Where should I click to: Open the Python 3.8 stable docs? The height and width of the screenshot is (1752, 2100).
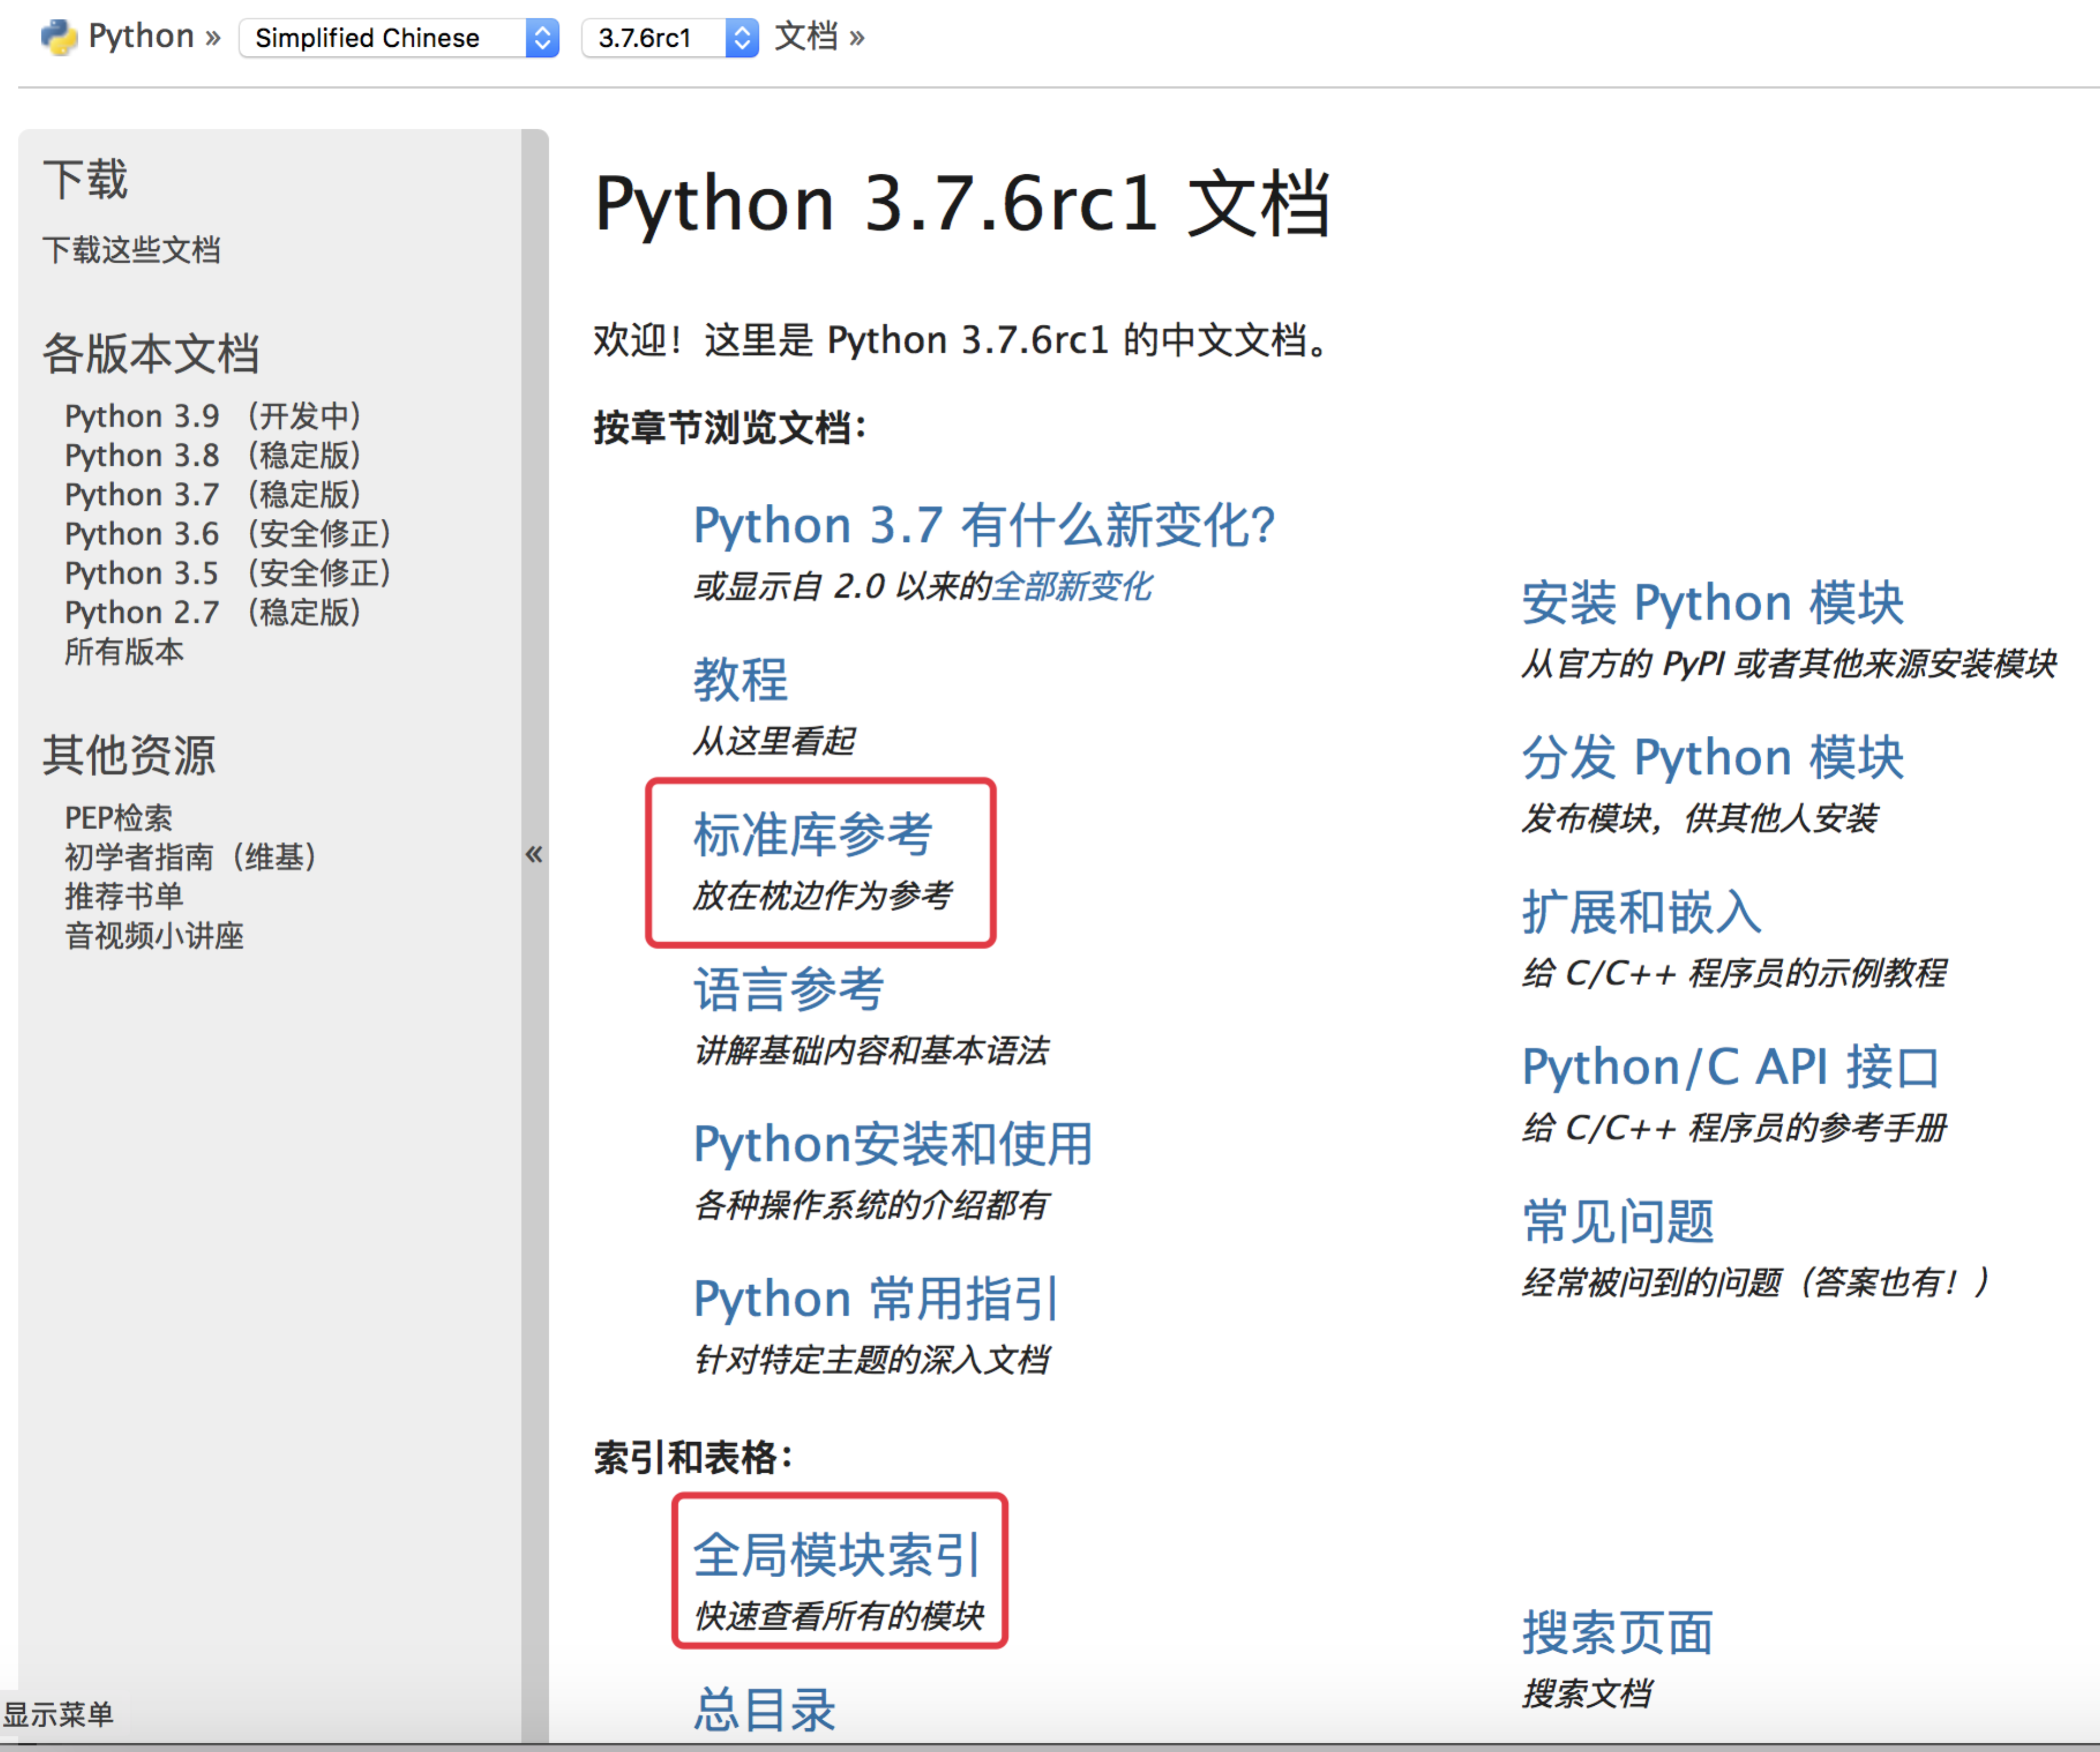click(141, 455)
